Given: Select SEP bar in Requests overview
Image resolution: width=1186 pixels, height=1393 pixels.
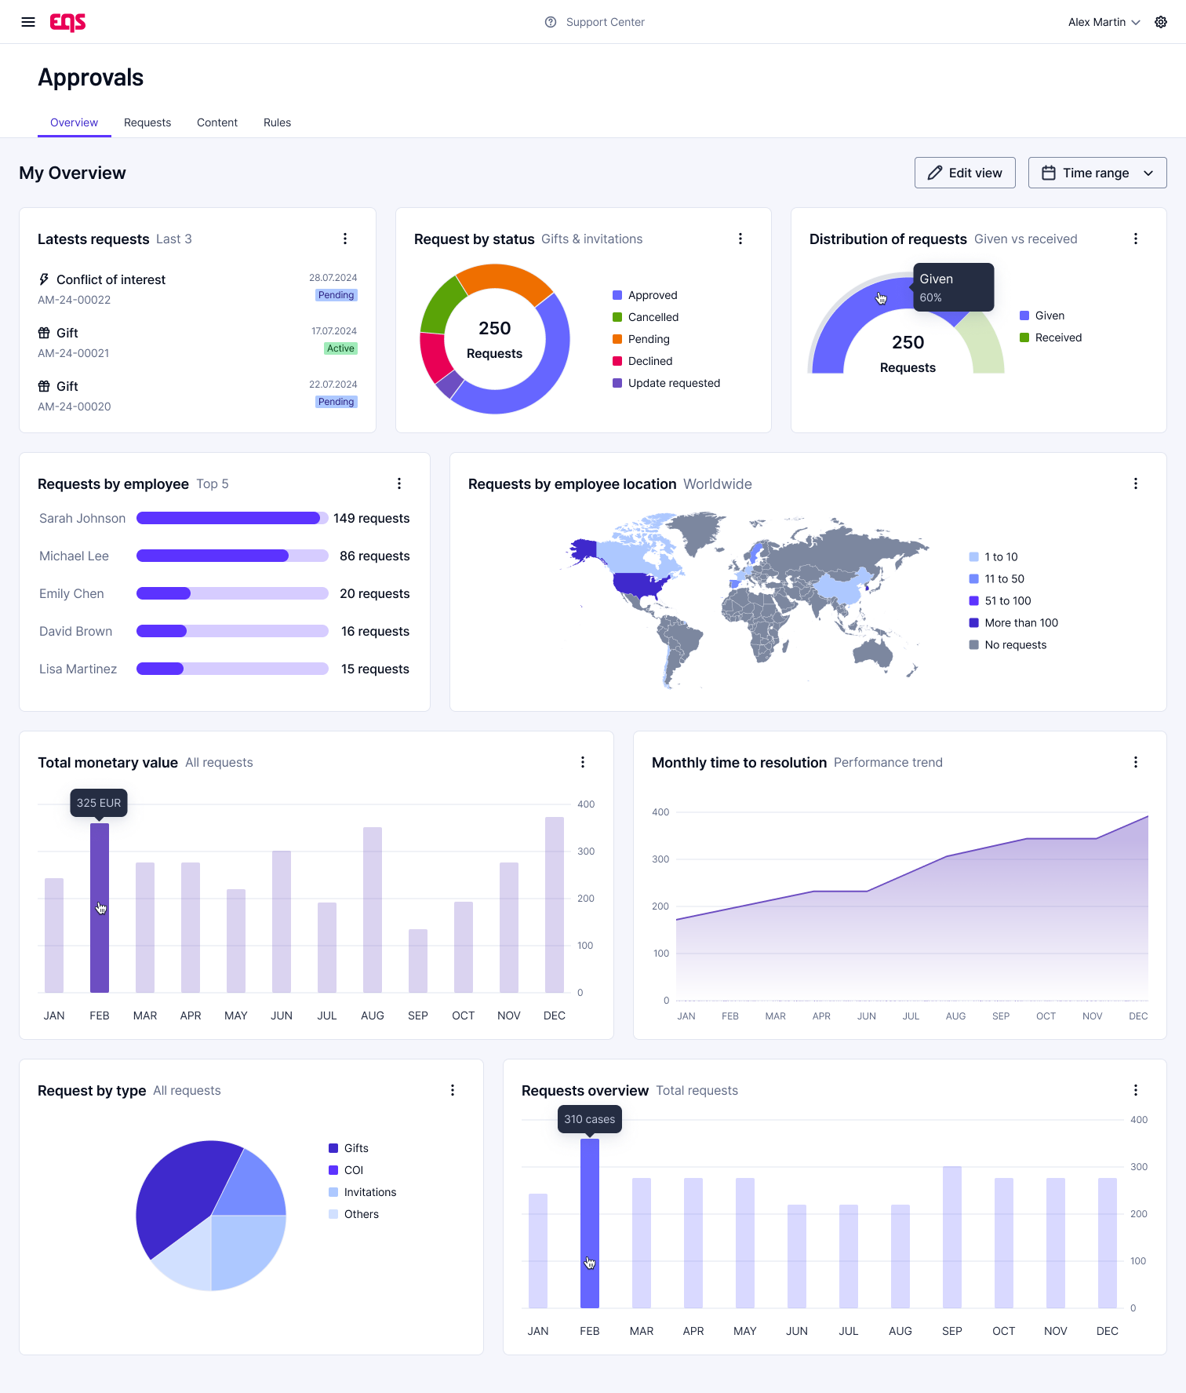Looking at the screenshot, I should pyautogui.click(x=952, y=1238).
